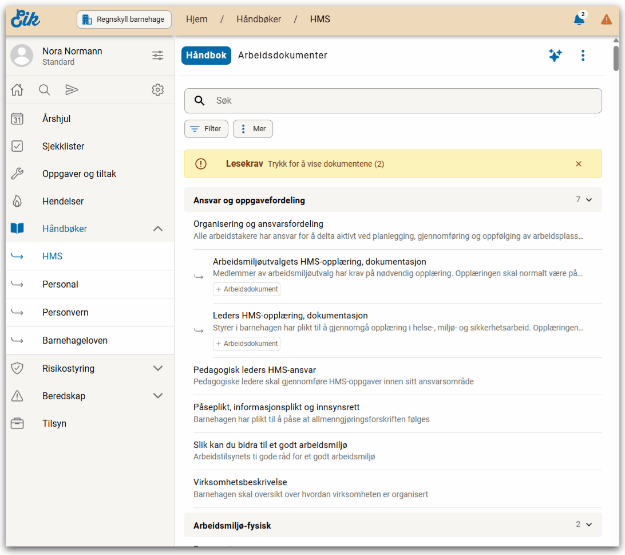
Task: Click the orange warning triangle icon
Action: (606, 19)
